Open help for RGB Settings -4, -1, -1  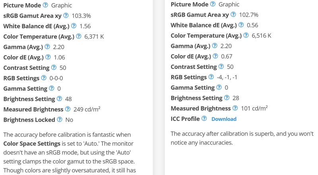pyautogui.click(x=211, y=76)
